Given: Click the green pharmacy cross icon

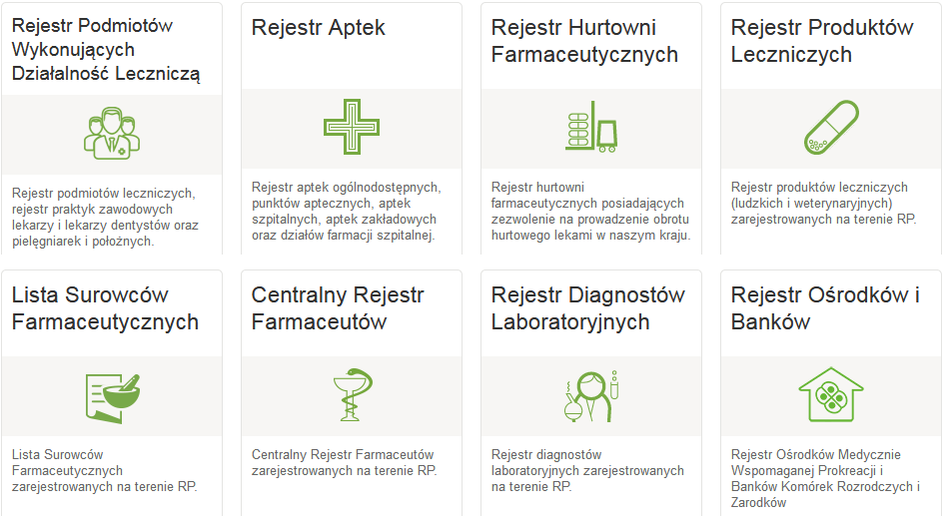Looking at the screenshot, I should [351, 127].
